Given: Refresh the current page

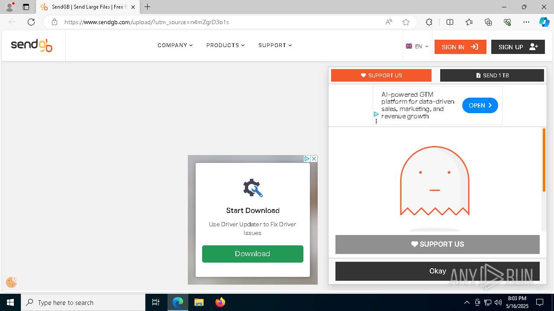Looking at the screenshot, I should (x=31, y=22).
